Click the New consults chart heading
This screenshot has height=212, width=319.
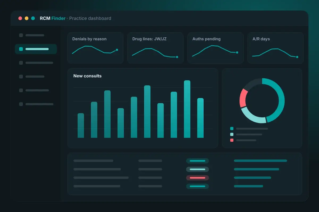point(87,76)
